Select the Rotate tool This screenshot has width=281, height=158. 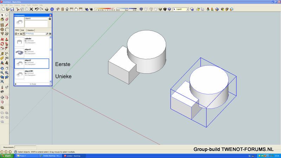(2, 44)
